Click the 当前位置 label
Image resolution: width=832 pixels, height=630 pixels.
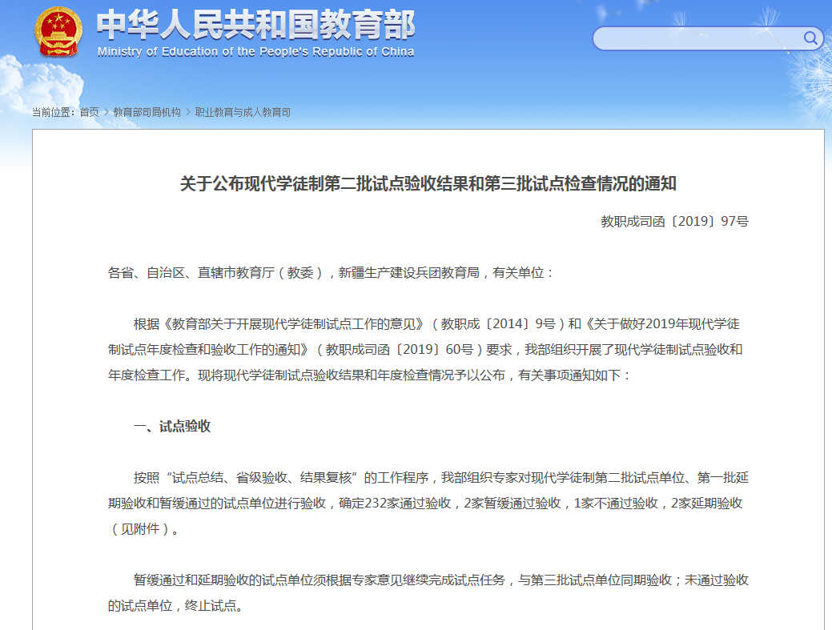point(54,113)
